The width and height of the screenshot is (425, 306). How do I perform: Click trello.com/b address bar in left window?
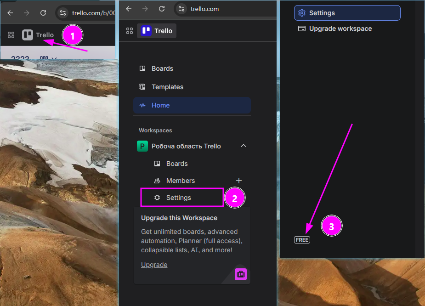[93, 13]
